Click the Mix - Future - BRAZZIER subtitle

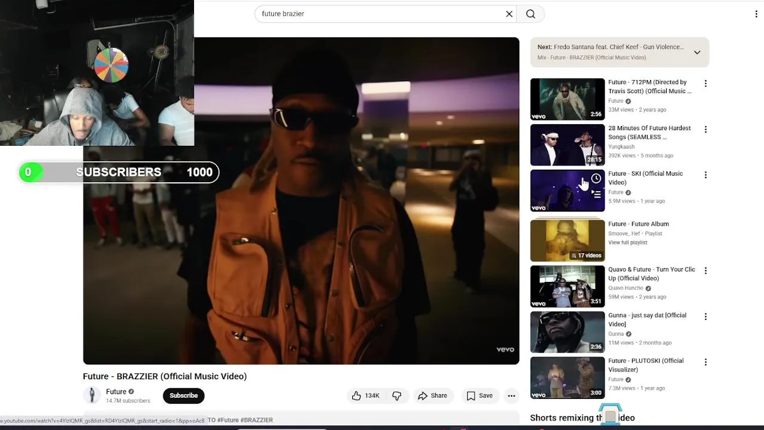(x=592, y=58)
